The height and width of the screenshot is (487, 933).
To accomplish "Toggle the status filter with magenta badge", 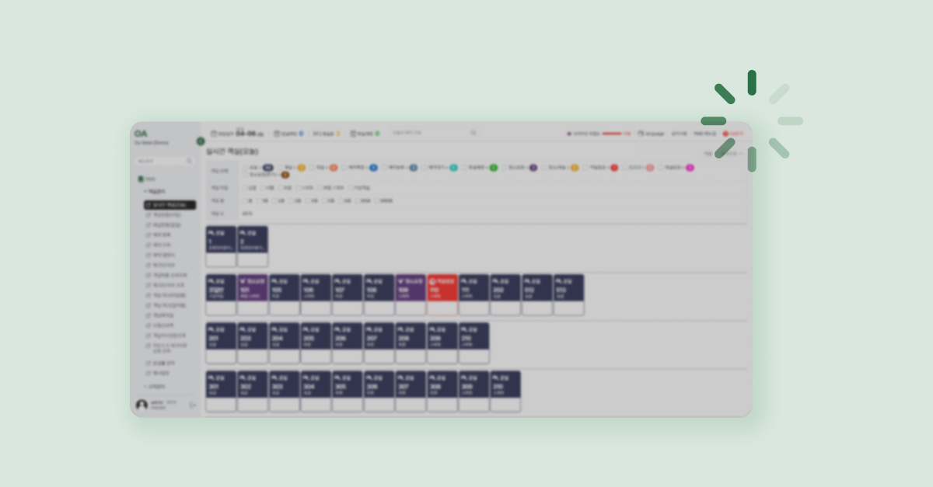I will click(x=677, y=168).
